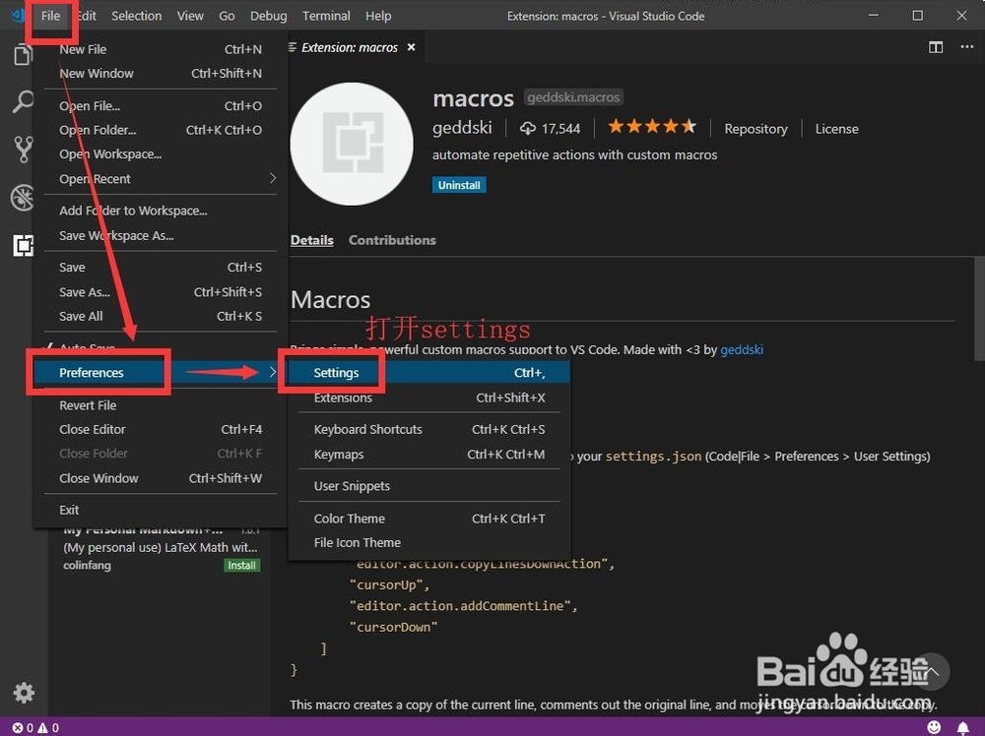Click the extension page vertical scrollbar
The height and width of the screenshot is (736, 985).
pyautogui.click(x=979, y=308)
